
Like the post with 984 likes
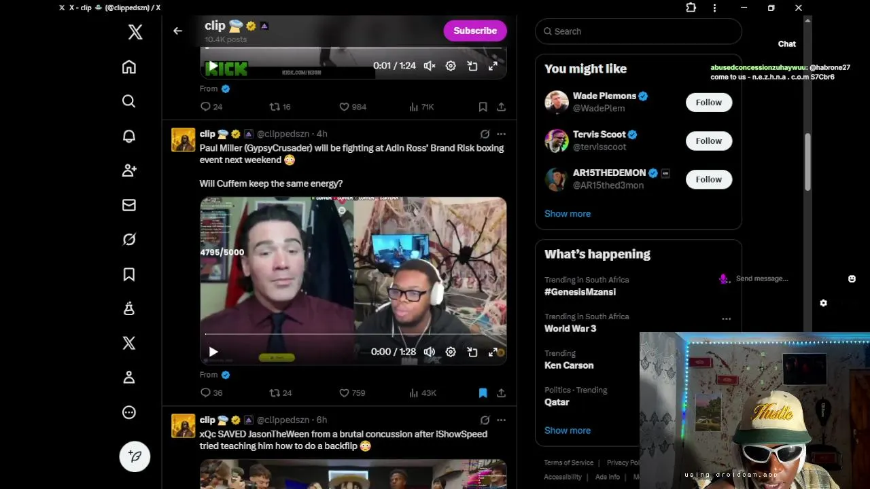tap(352, 107)
